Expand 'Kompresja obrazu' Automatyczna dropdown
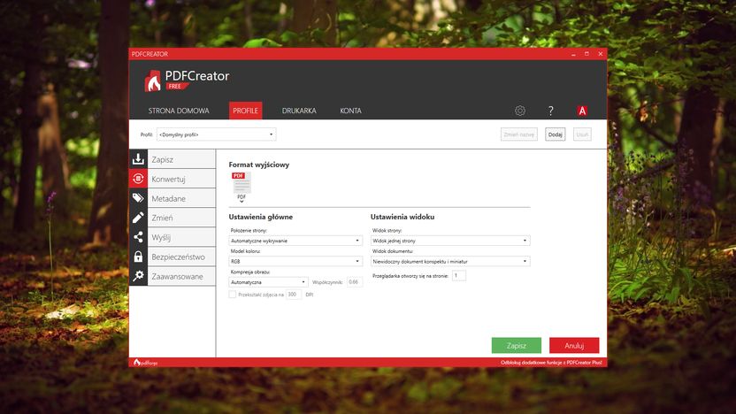Image resolution: width=736 pixels, height=414 pixels. 268,282
